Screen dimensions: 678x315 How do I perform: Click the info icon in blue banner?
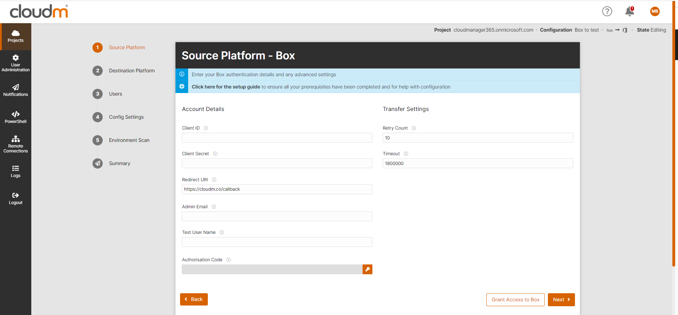click(182, 74)
